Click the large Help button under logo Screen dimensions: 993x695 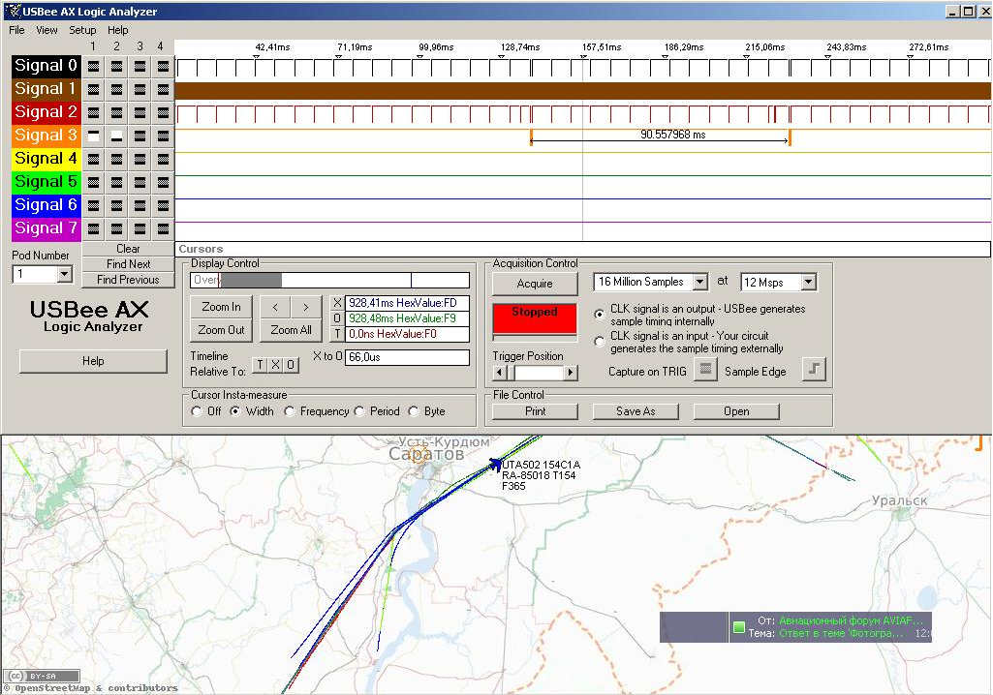93,361
